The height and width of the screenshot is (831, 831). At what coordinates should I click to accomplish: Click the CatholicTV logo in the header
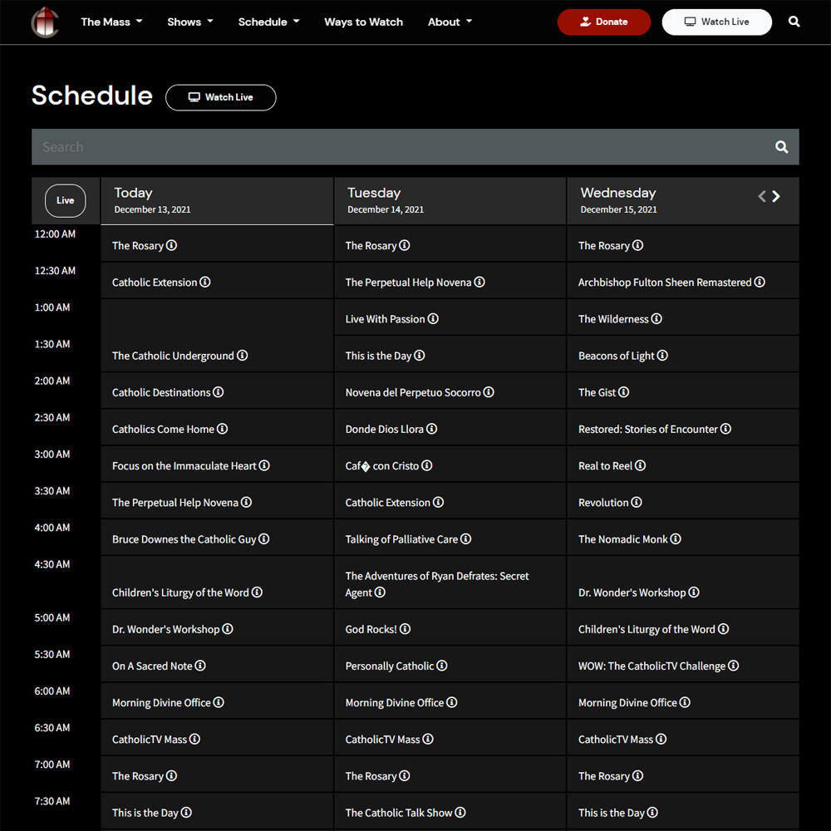(x=45, y=22)
